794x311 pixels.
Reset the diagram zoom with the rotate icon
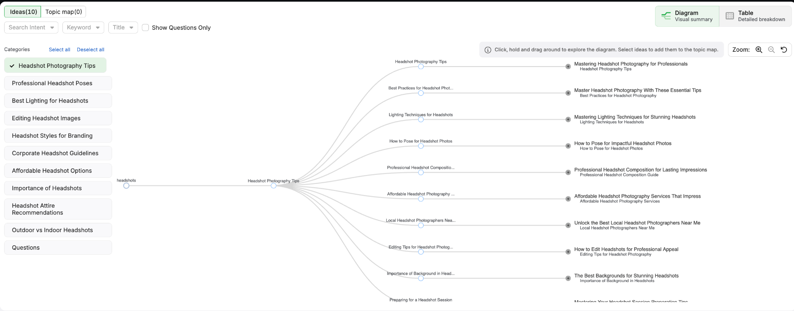click(x=784, y=50)
